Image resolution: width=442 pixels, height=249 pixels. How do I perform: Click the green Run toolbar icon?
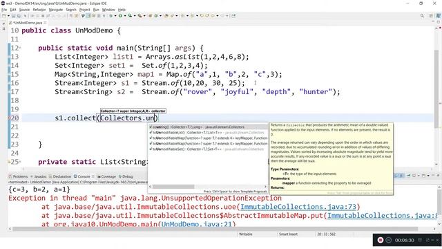pos(121,16)
